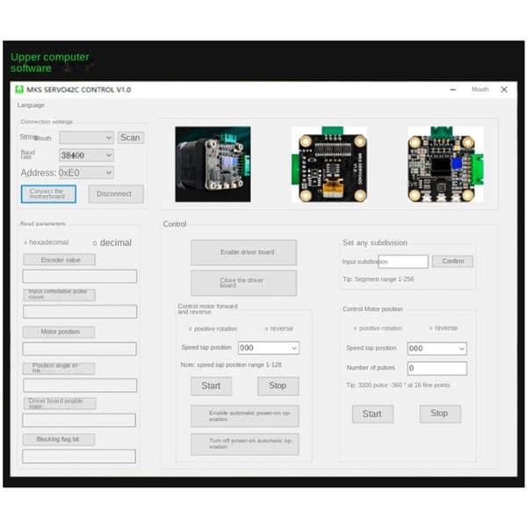Open Speed tap position dropdown in Motor position group
527x527 pixels.
(437, 349)
